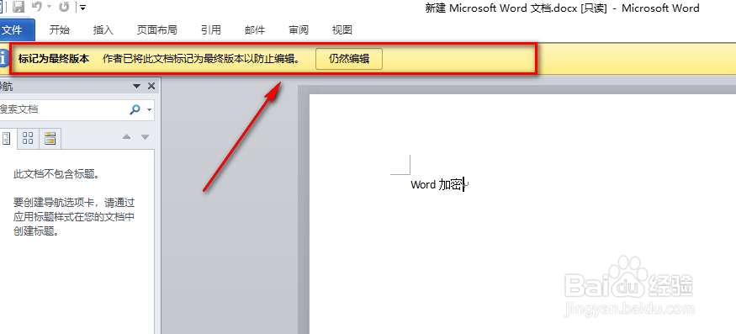Switch to the 插入 ribbon tab

coord(103,30)
